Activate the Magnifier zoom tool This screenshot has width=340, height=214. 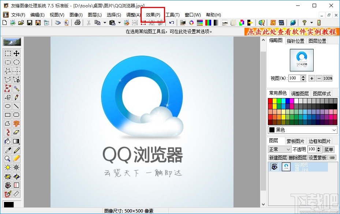[8, 158]
